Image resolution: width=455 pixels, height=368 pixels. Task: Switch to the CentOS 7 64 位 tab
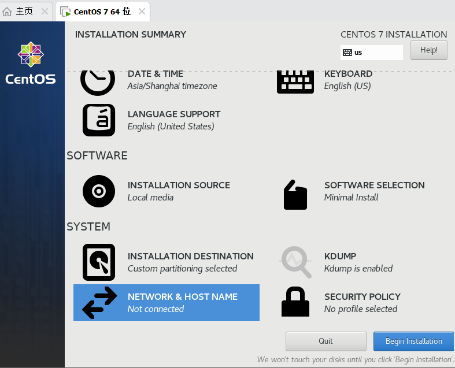pos(103,12)
